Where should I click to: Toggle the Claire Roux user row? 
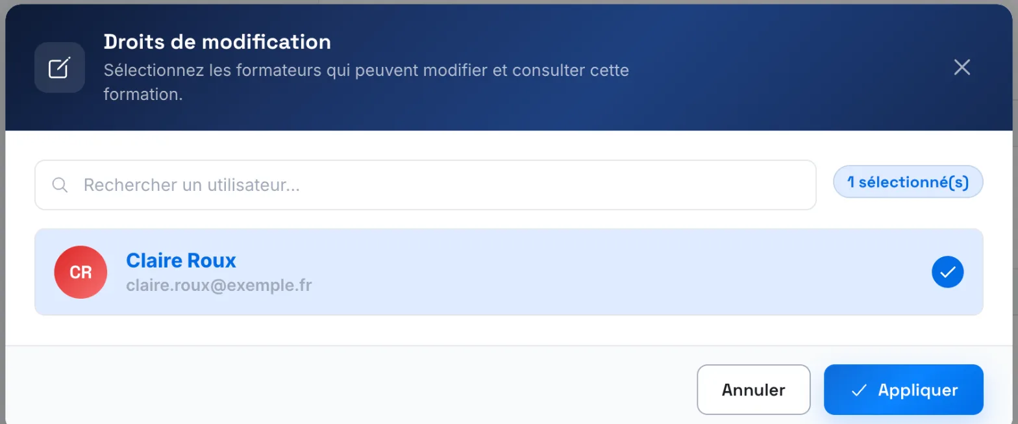[x=509, y=272]
